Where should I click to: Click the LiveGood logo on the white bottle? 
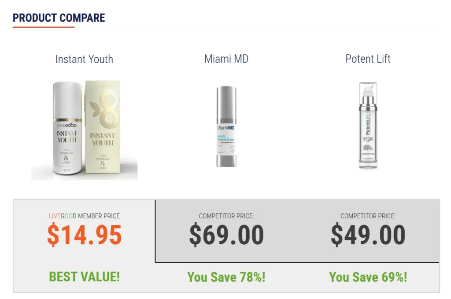(67, 125)
